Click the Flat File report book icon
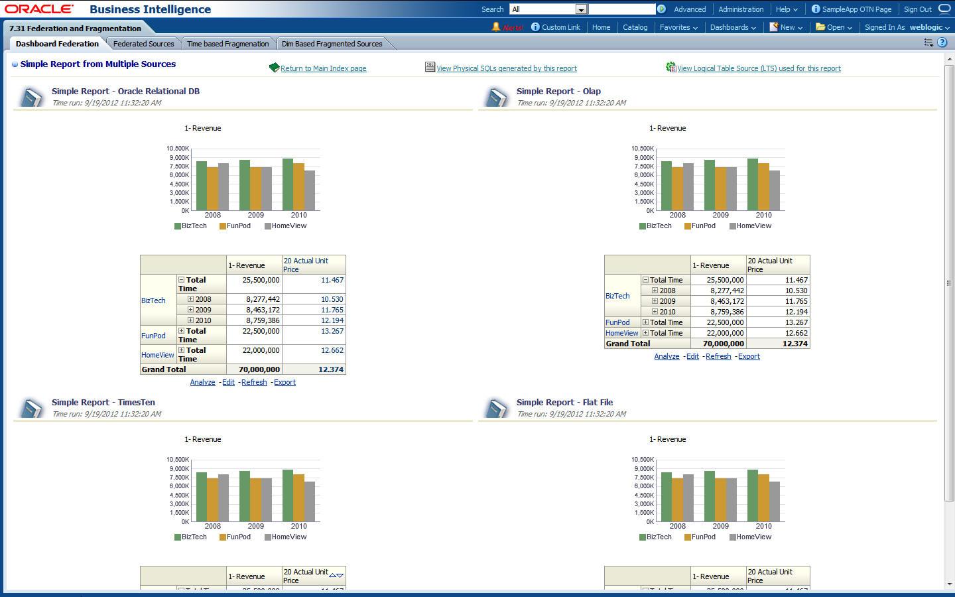This screenshot has height=597, width=955. coord(496,408)
